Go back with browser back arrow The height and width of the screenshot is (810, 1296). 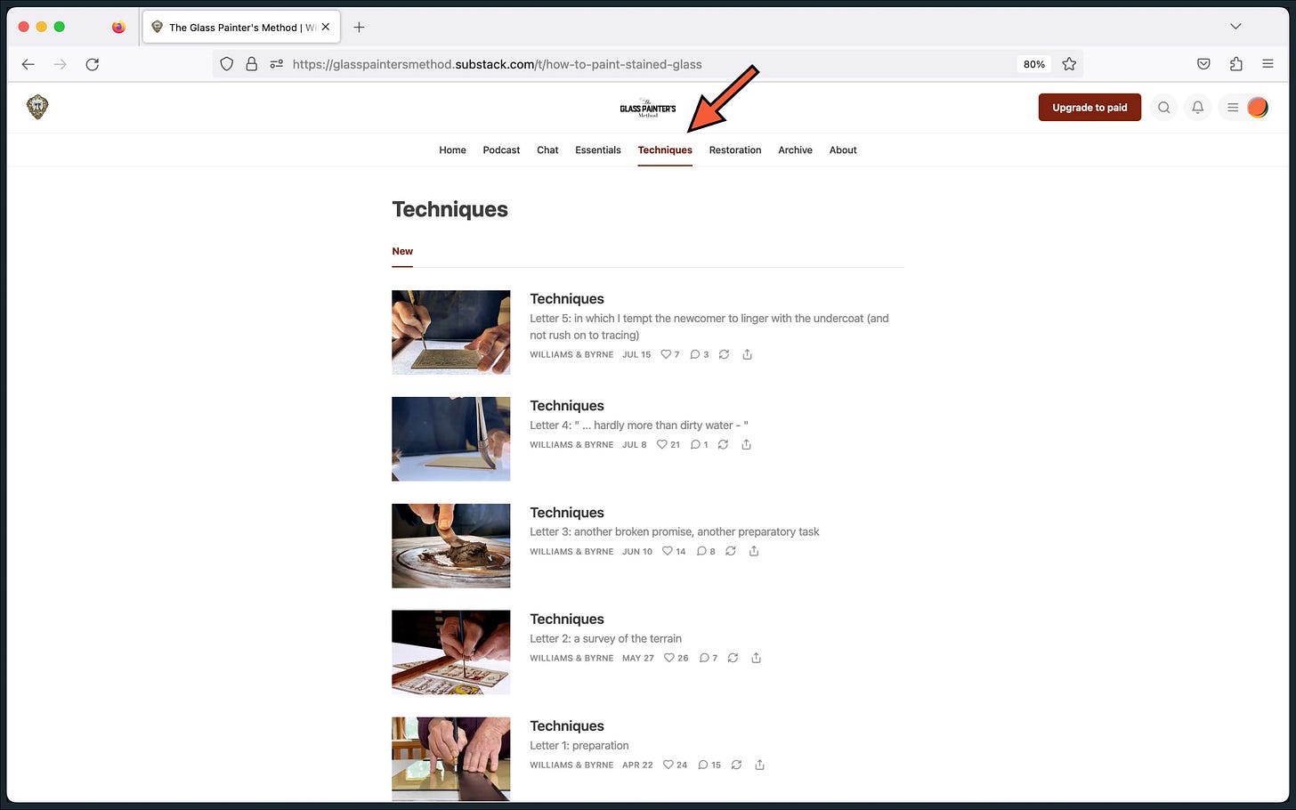click(x=28, y=64)
